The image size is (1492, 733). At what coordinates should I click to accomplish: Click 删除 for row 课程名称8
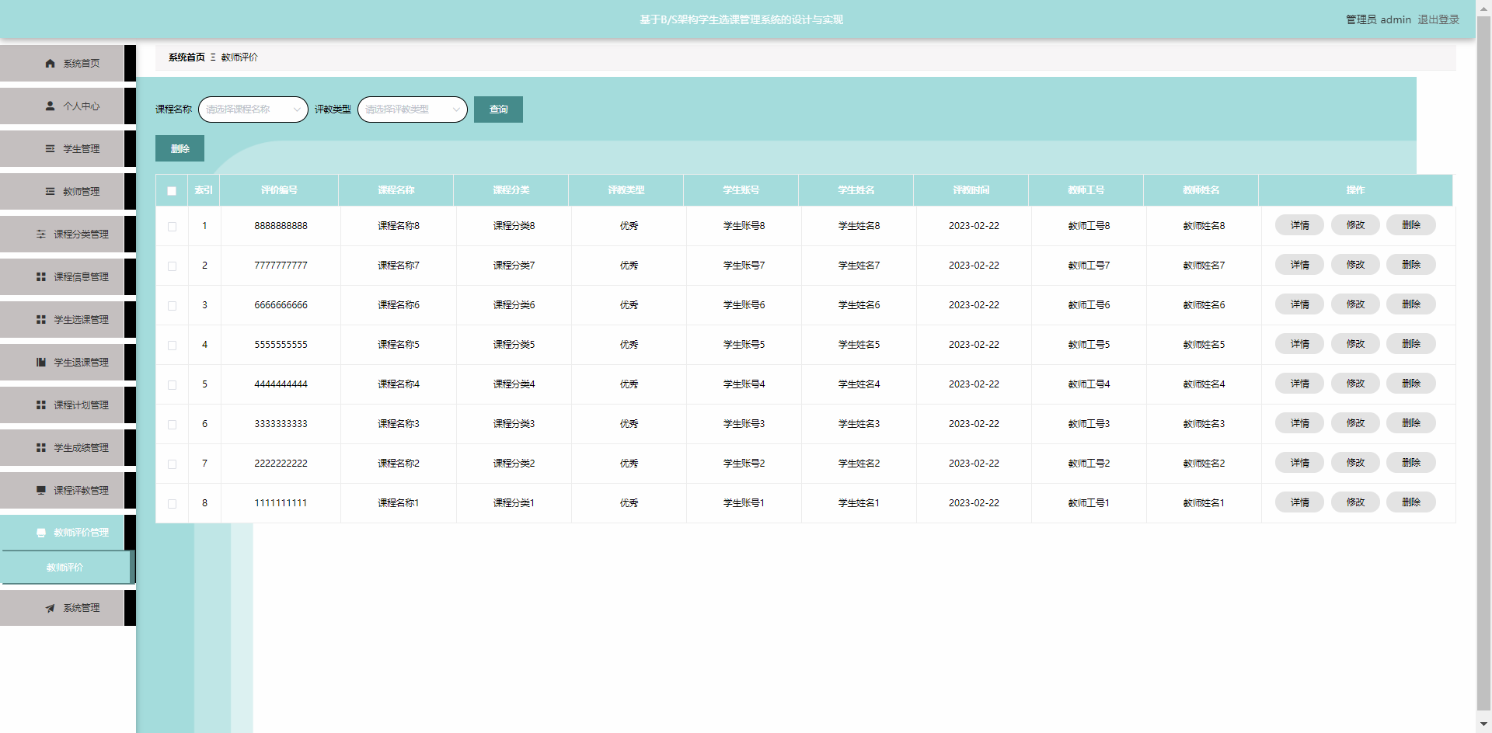(x=1411, y=225)
